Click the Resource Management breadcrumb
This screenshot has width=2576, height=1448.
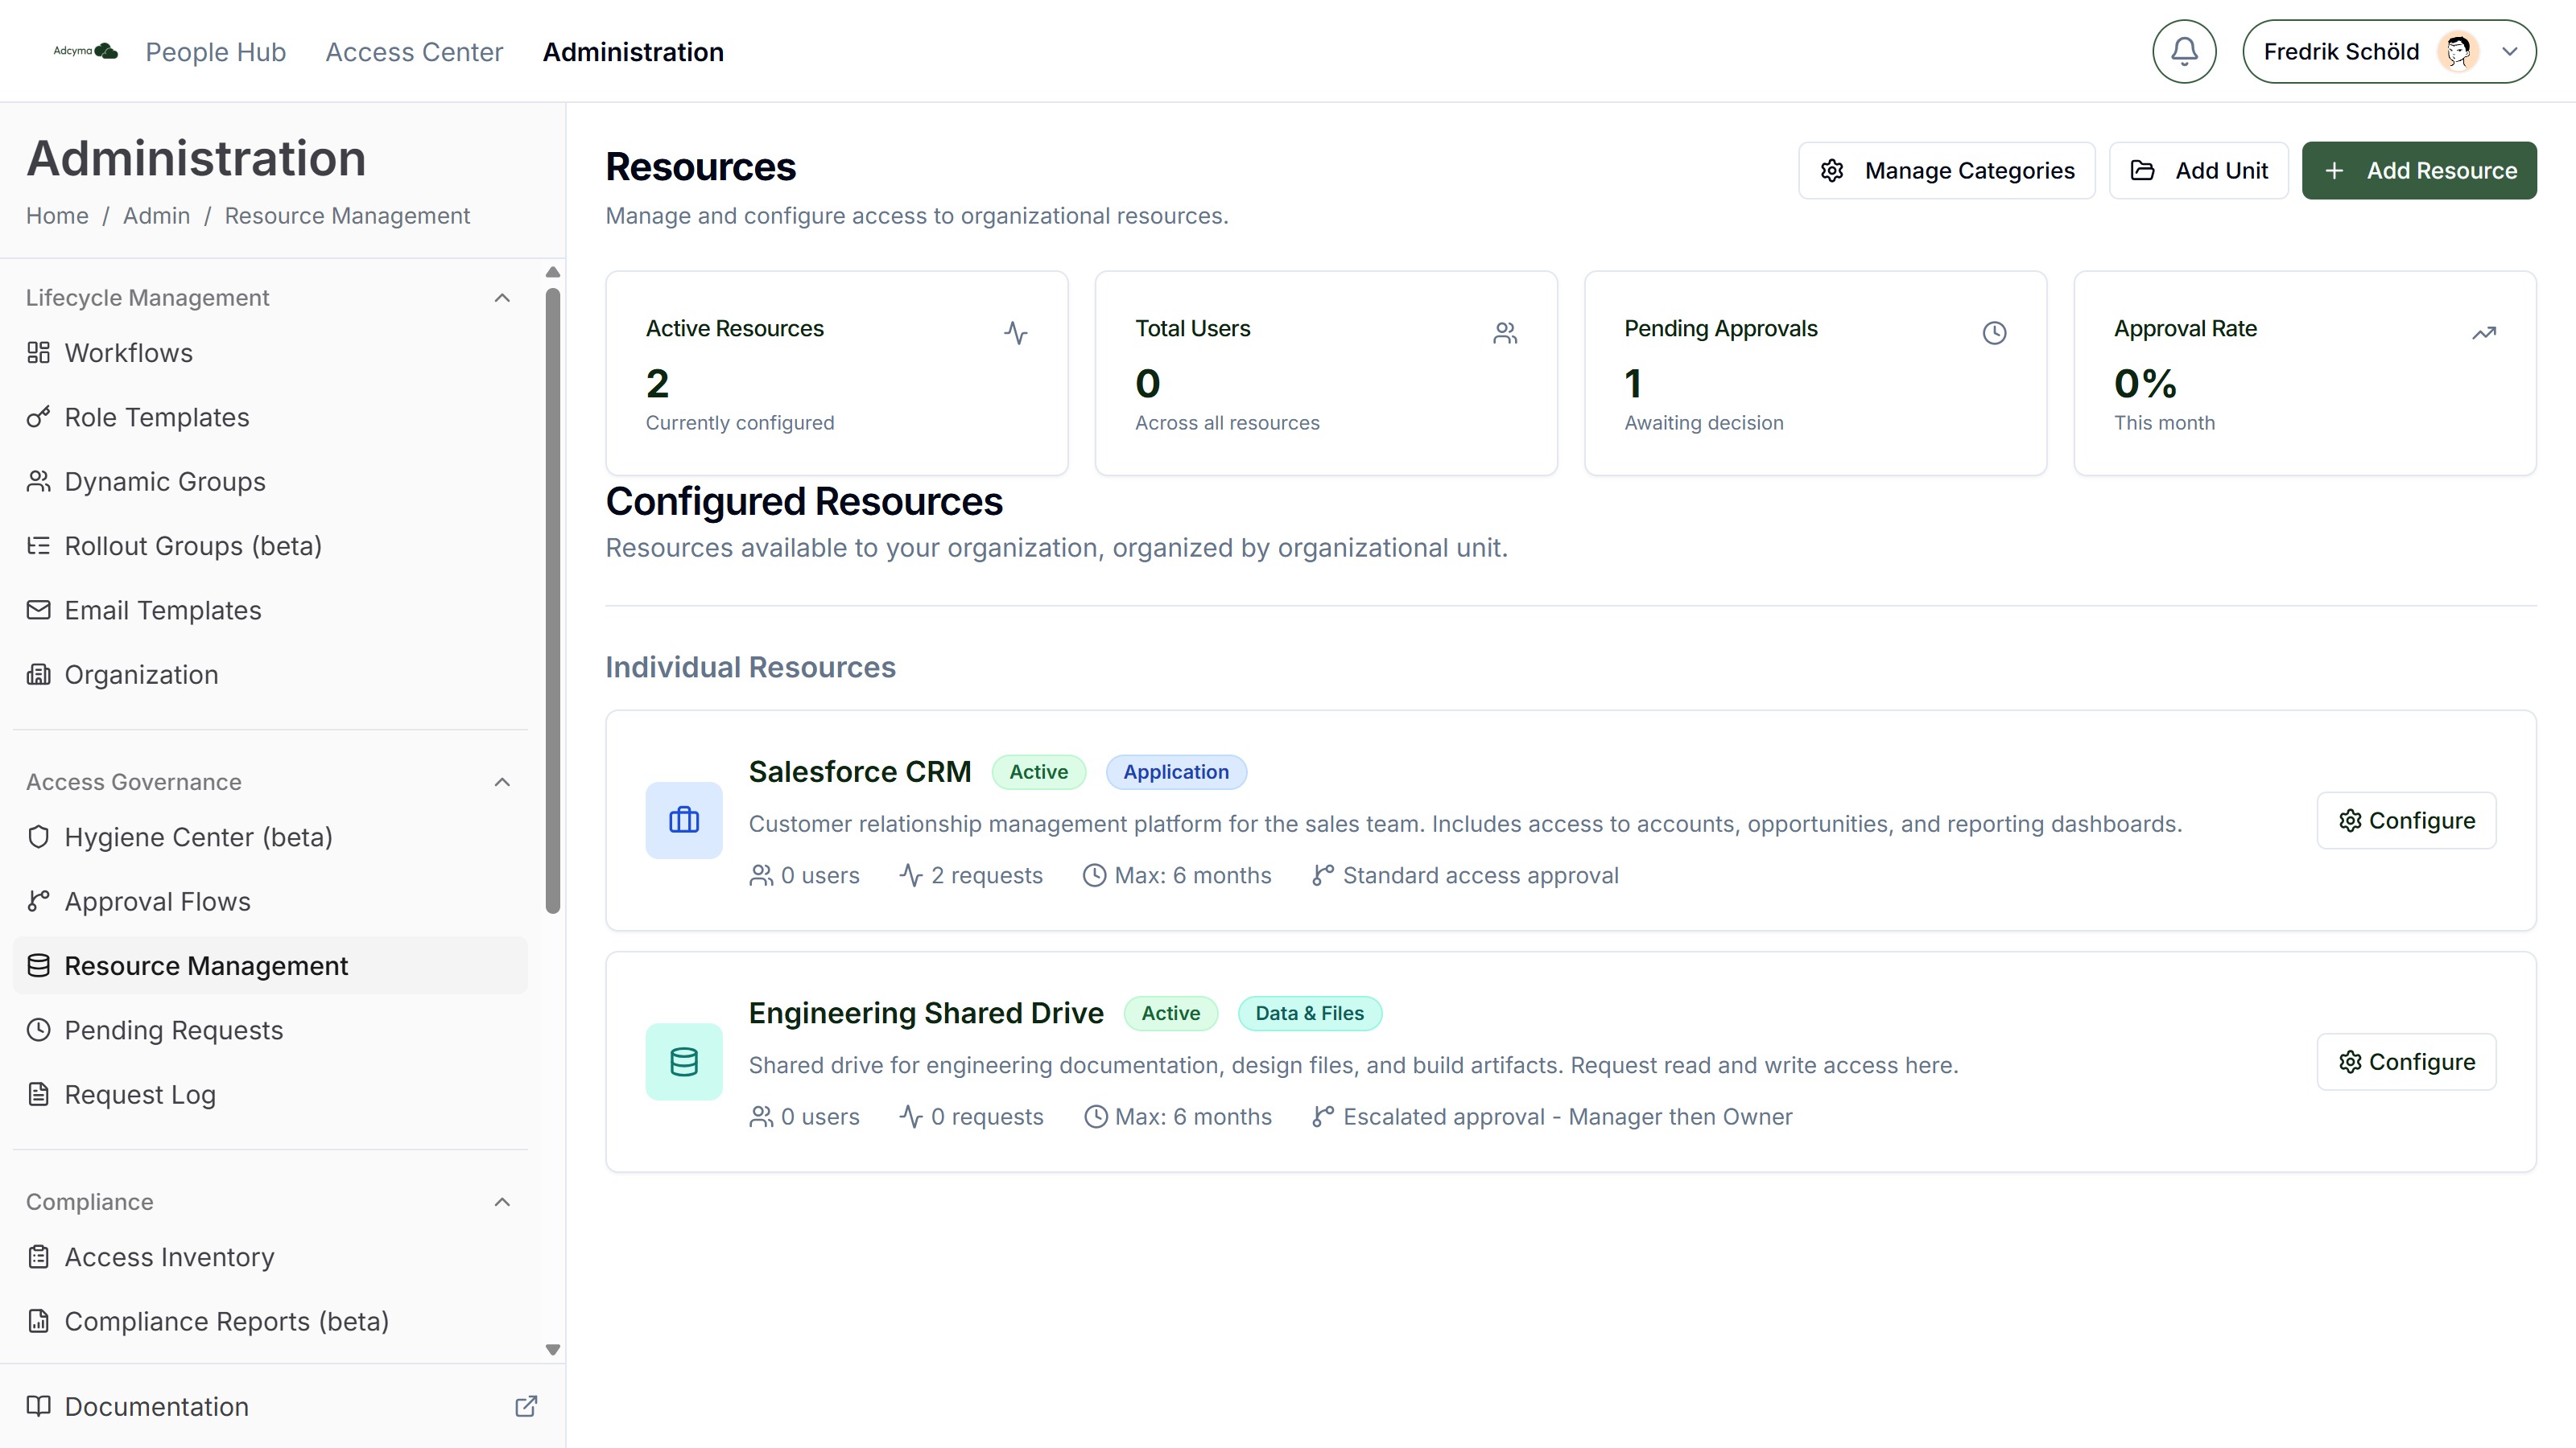(347, 216)
